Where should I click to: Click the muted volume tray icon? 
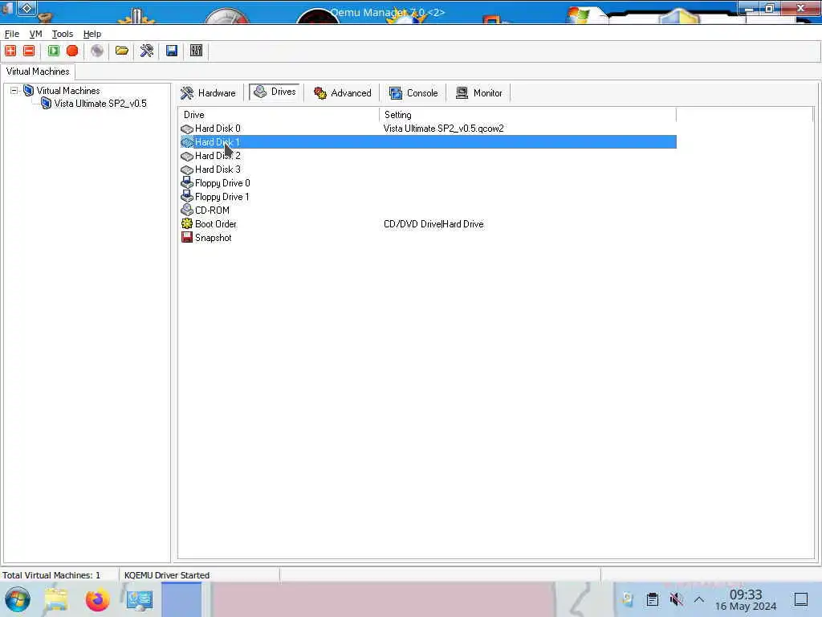pyautogui.click(x=676, y=599)
